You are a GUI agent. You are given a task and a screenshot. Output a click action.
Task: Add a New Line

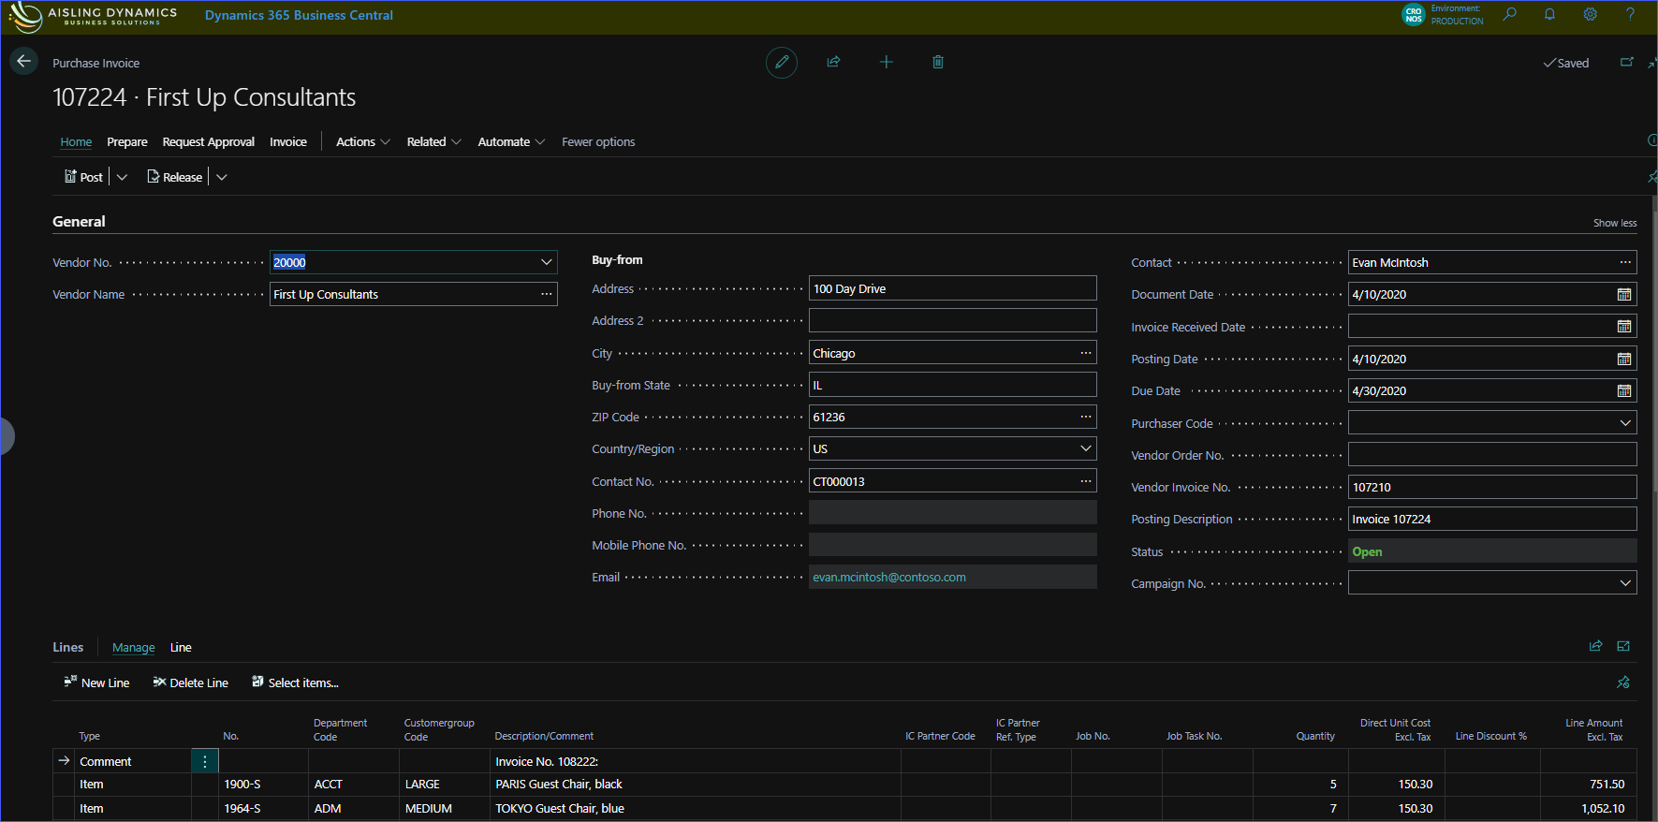[96, 683]
